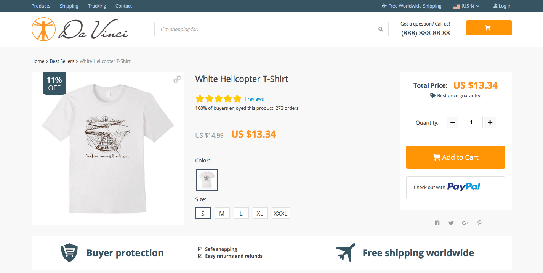The width and height of the screenshot is (543, 273).
Task: Select size S
Action: (203, 214)
